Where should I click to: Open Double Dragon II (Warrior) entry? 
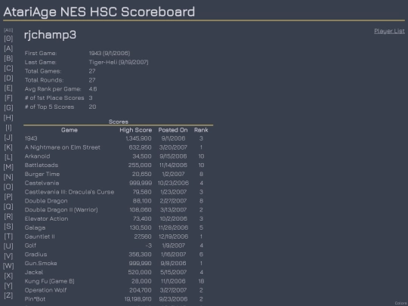[61, 210]
